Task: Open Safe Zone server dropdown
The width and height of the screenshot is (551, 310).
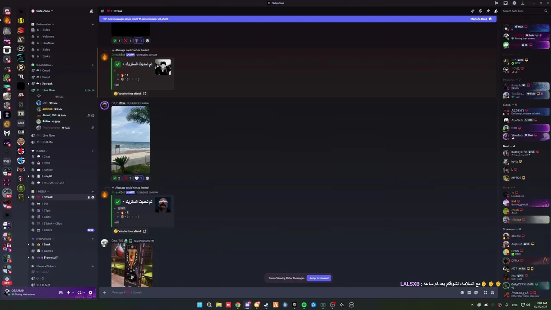Action: (x=45, y=11)
